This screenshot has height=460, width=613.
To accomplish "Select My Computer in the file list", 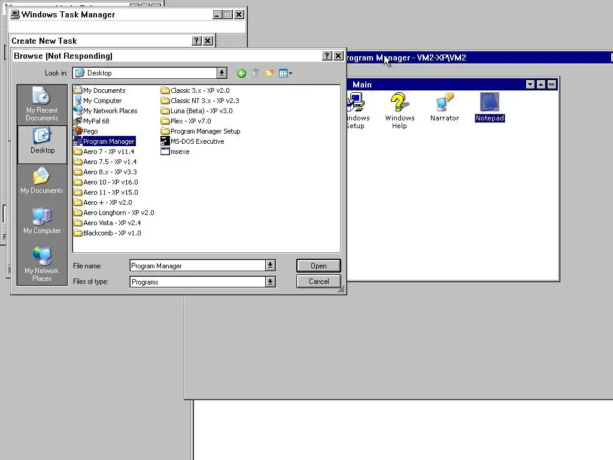I will (x=98, y=101).
